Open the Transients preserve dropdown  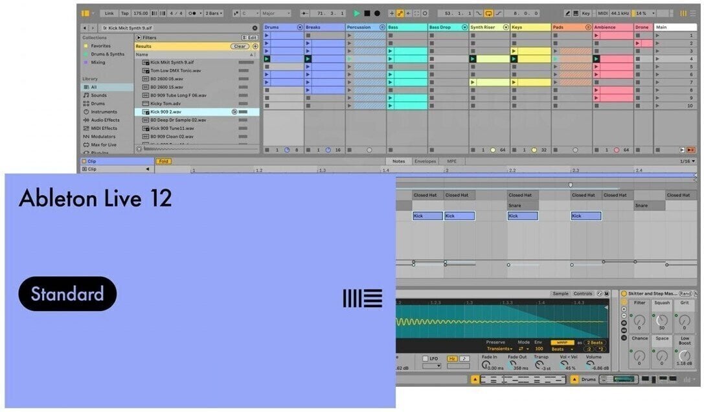(500, 349)
